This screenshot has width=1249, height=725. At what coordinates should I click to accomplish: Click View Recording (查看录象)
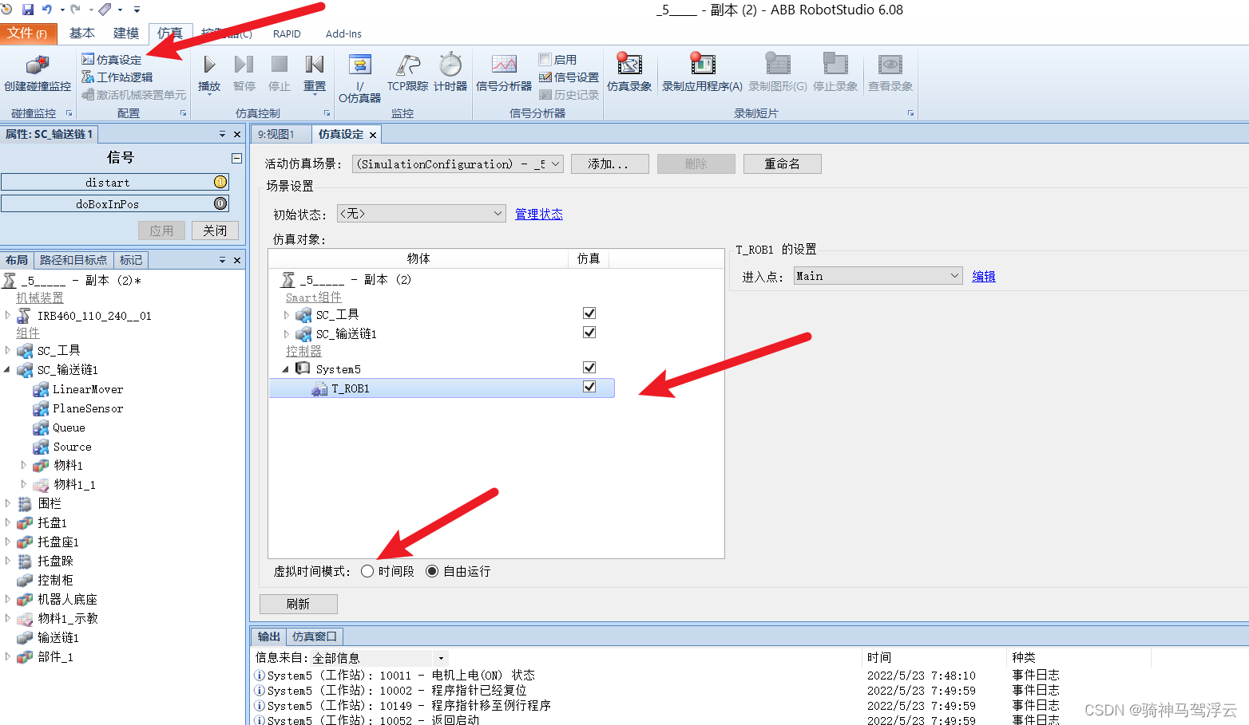890,73
